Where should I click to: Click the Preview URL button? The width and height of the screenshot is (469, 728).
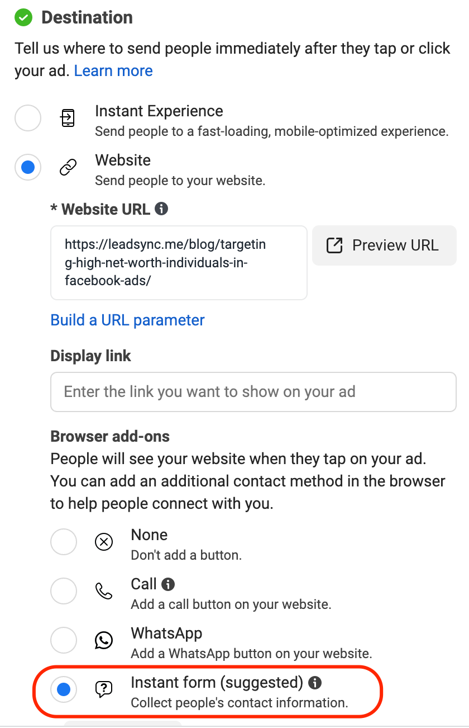point(384,245)
